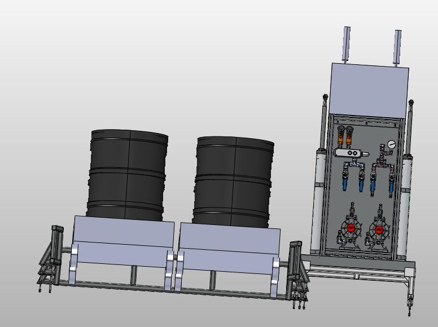The height and width of the screenshot is (327, 438).
Task: Pick the left vertical post atop cabinet
Action: [347, 45]
